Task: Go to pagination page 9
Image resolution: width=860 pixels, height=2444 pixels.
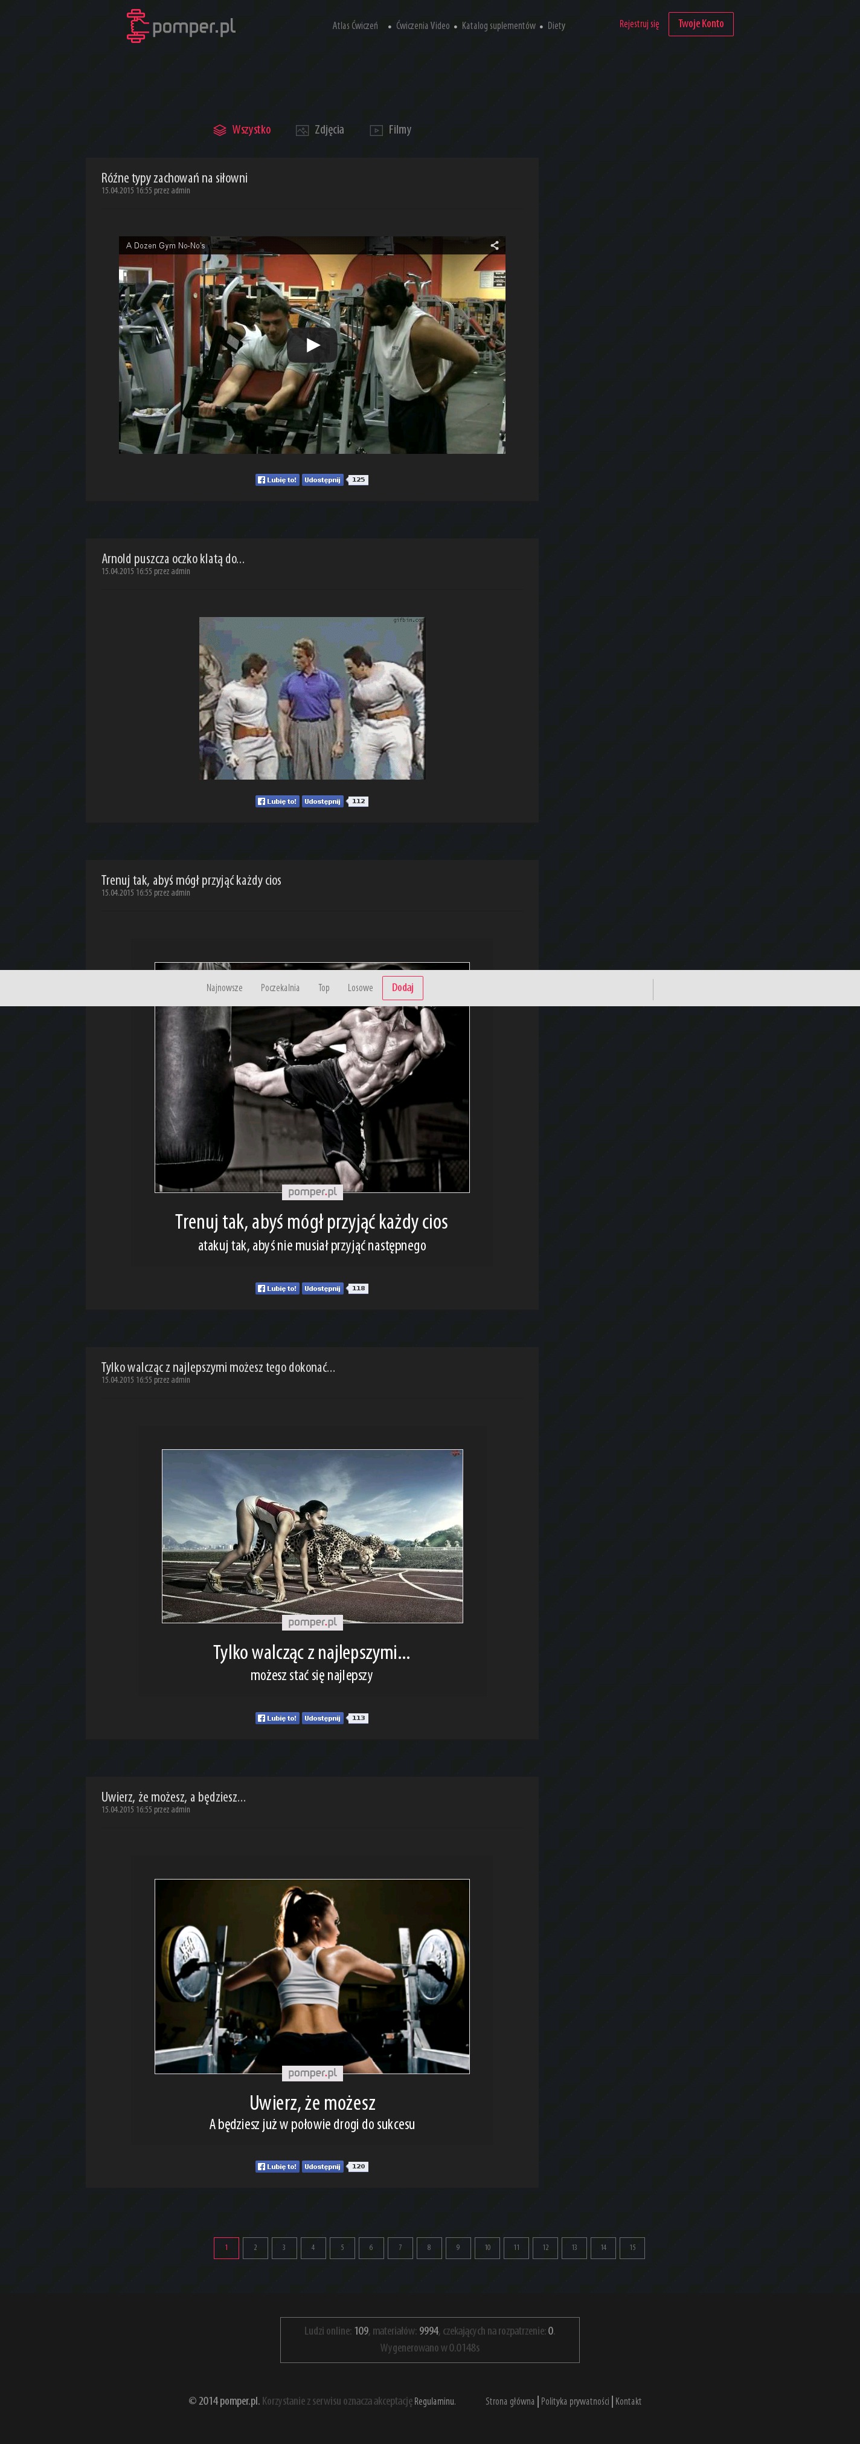Action: click(458, 2248)
